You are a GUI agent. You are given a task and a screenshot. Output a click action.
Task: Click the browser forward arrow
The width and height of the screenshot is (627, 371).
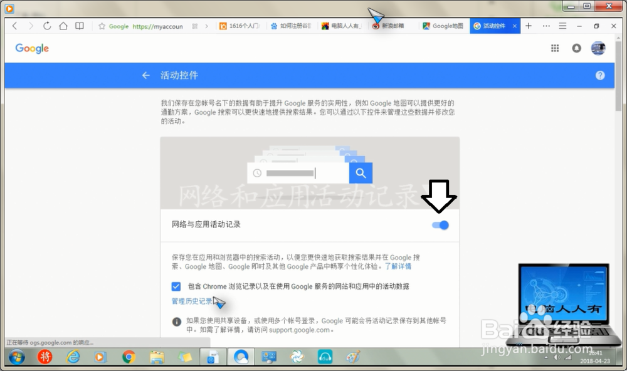[x=31, y=26]
